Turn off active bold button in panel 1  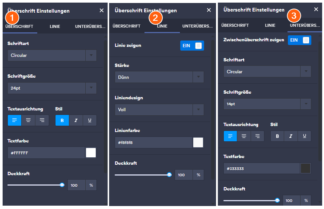click(x=62, y=120)
